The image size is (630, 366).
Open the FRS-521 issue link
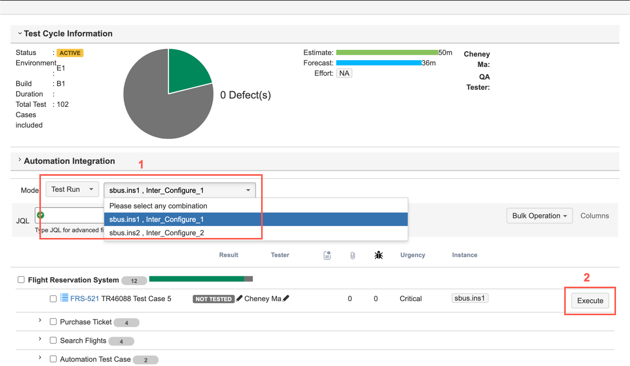84,299
